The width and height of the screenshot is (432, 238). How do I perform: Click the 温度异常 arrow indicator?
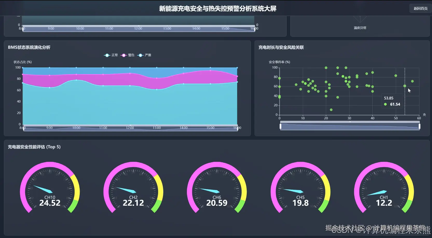point(360,21)
